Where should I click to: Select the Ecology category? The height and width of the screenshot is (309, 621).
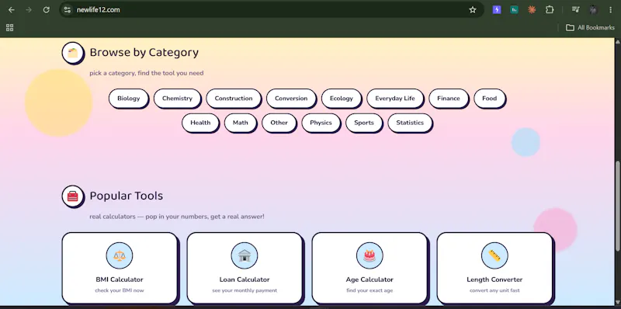point(342,99)
